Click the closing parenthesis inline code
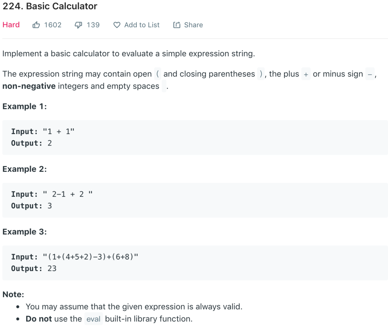Viewport: 388px width, 332px height. point(261,74)
